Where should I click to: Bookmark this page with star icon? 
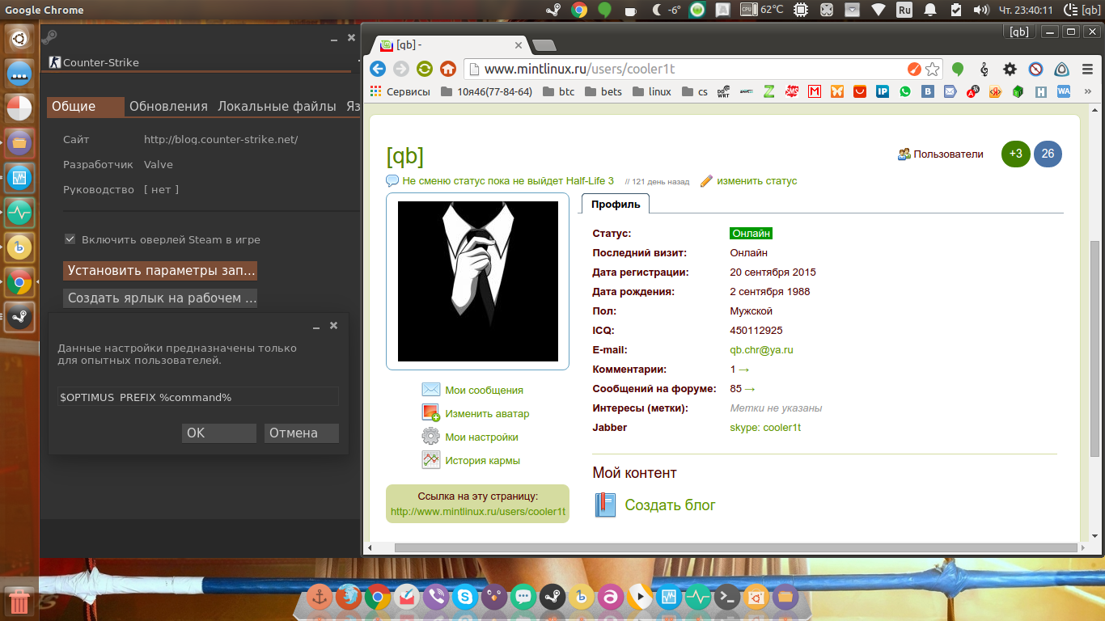(x=933, y=69)
